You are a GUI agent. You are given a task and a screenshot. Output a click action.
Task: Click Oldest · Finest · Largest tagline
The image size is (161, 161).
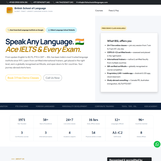[x=34, y=11]
